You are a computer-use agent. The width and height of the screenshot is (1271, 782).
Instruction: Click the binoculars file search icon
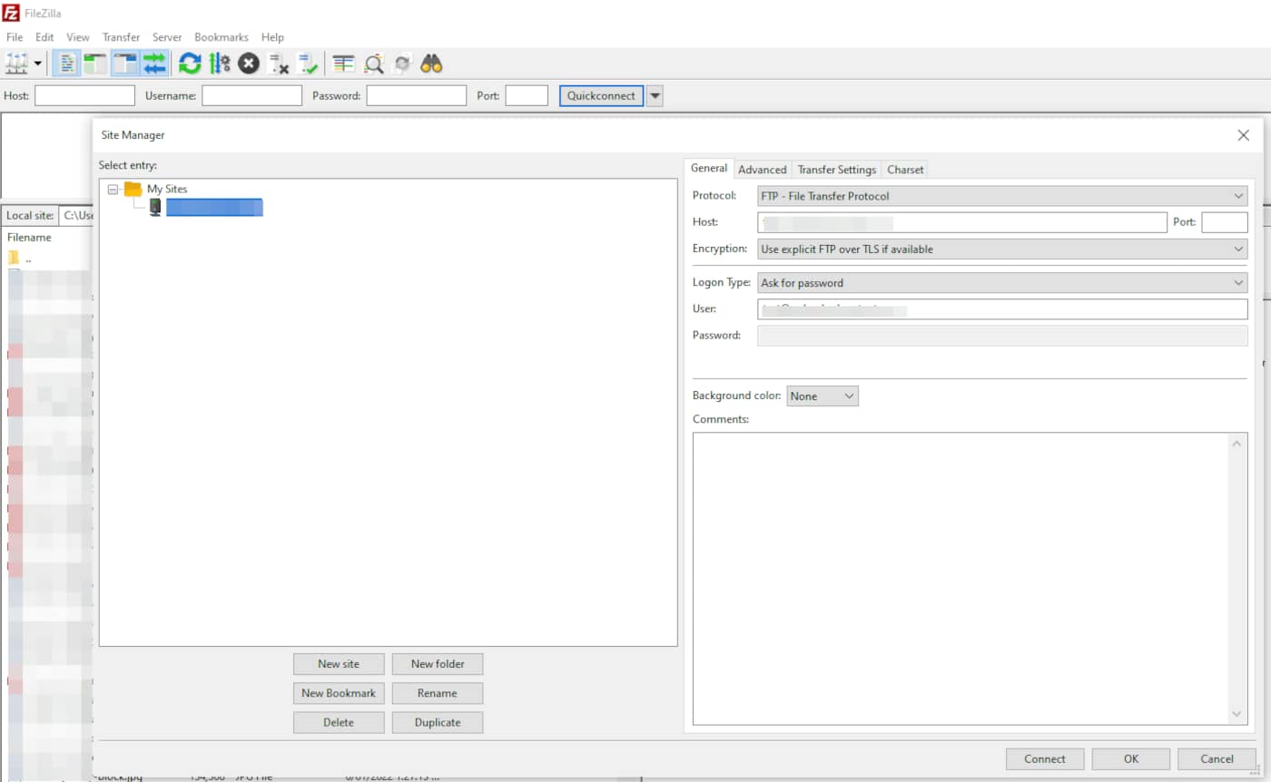[x=432, y=64]
